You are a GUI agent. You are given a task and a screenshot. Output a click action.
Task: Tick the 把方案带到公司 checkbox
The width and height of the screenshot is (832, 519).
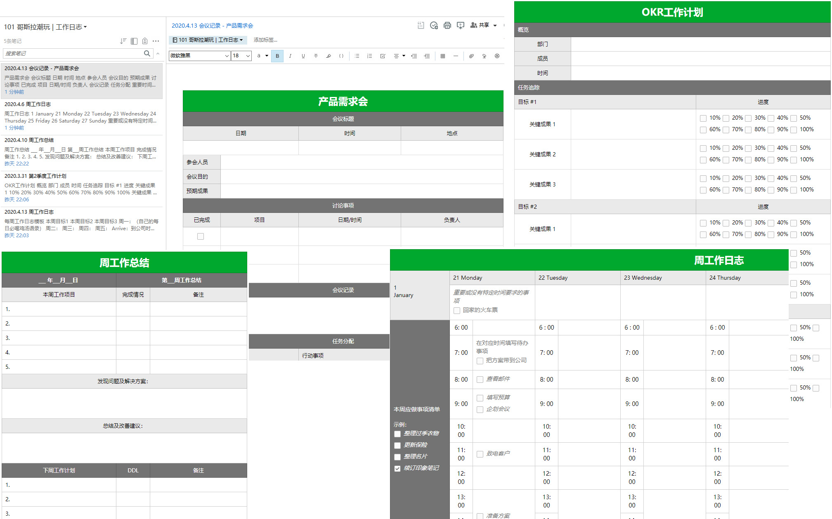pos(480,361)
